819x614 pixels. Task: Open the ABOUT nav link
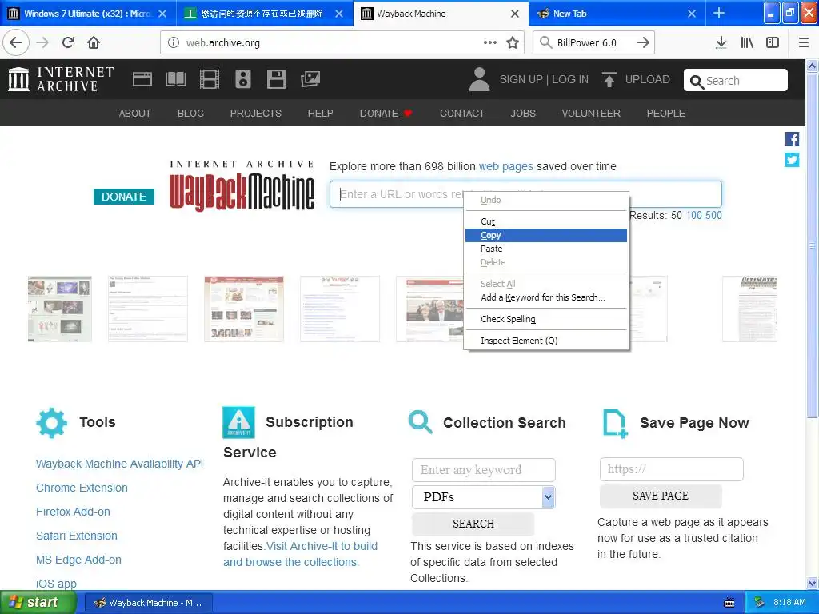click(x=134, y=114)
